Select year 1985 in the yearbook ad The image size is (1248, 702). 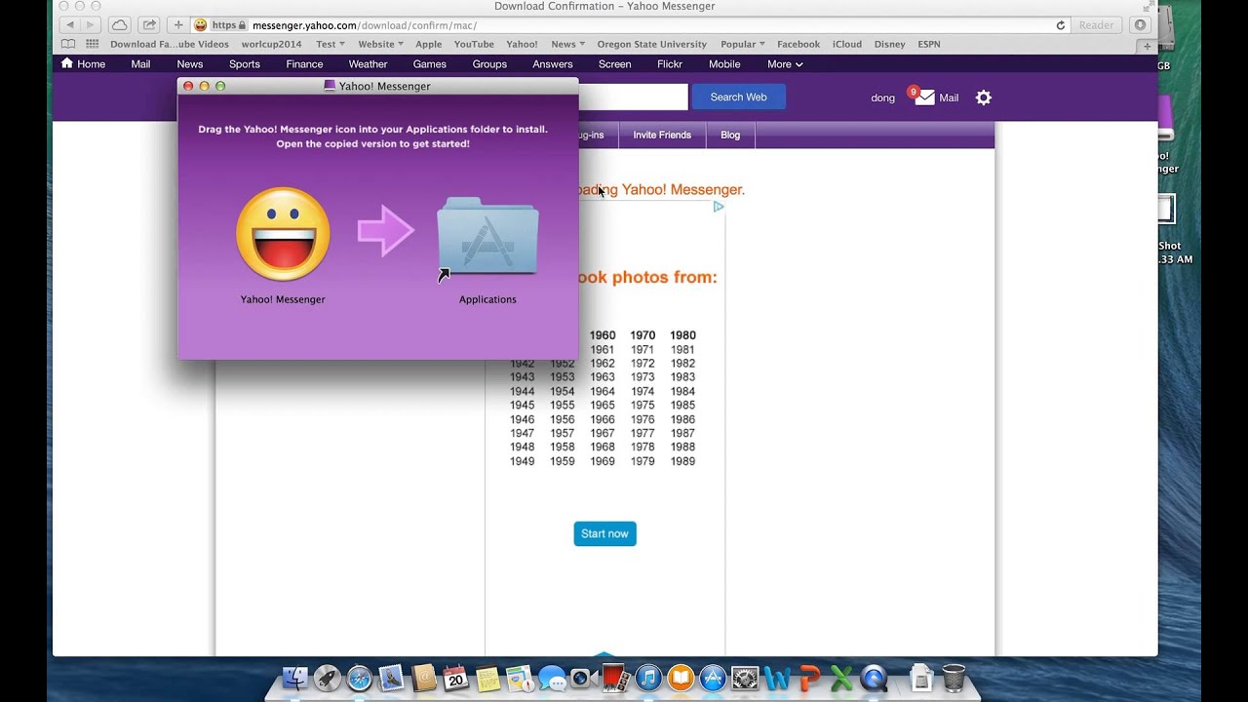[x=682, y=406]
